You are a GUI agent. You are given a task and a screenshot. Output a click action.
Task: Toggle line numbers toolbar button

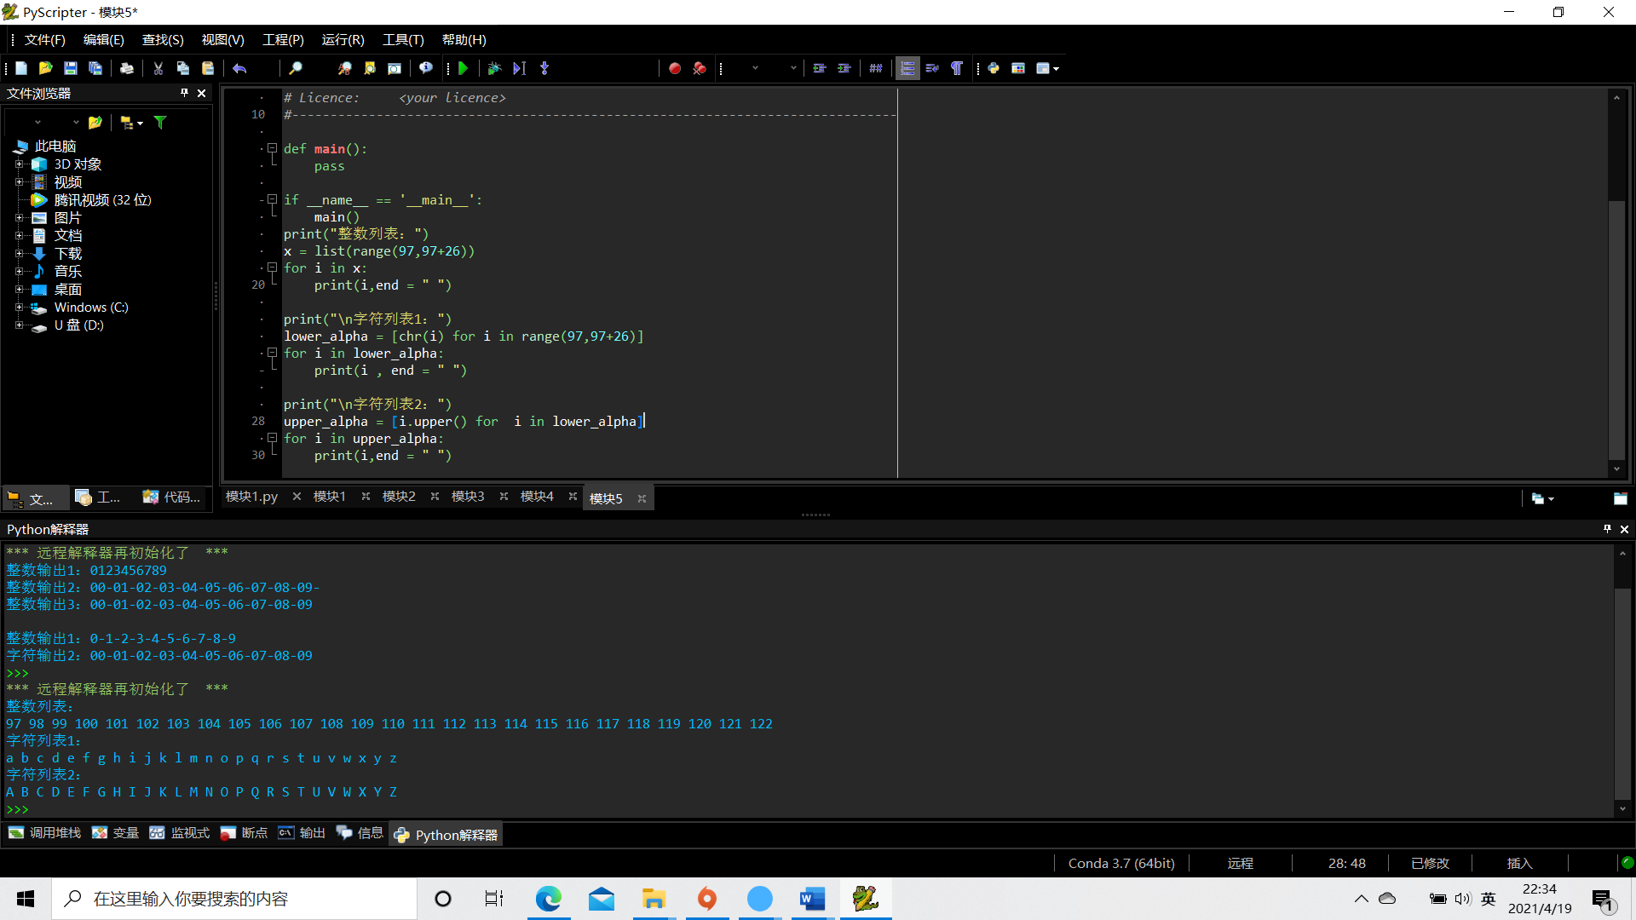(x=907, y=68)
